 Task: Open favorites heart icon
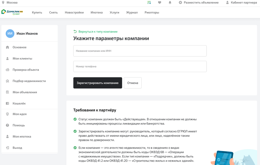click(160, 2)
